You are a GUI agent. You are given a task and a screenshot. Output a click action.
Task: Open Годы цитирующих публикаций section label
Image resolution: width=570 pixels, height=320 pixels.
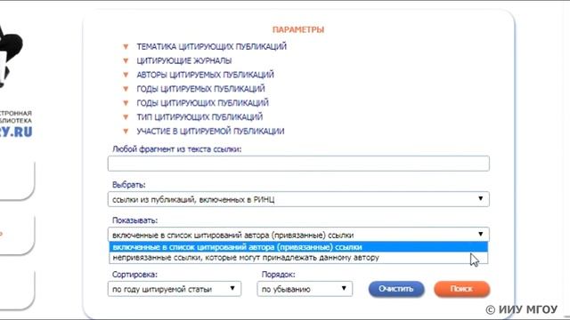pos(203,103)
